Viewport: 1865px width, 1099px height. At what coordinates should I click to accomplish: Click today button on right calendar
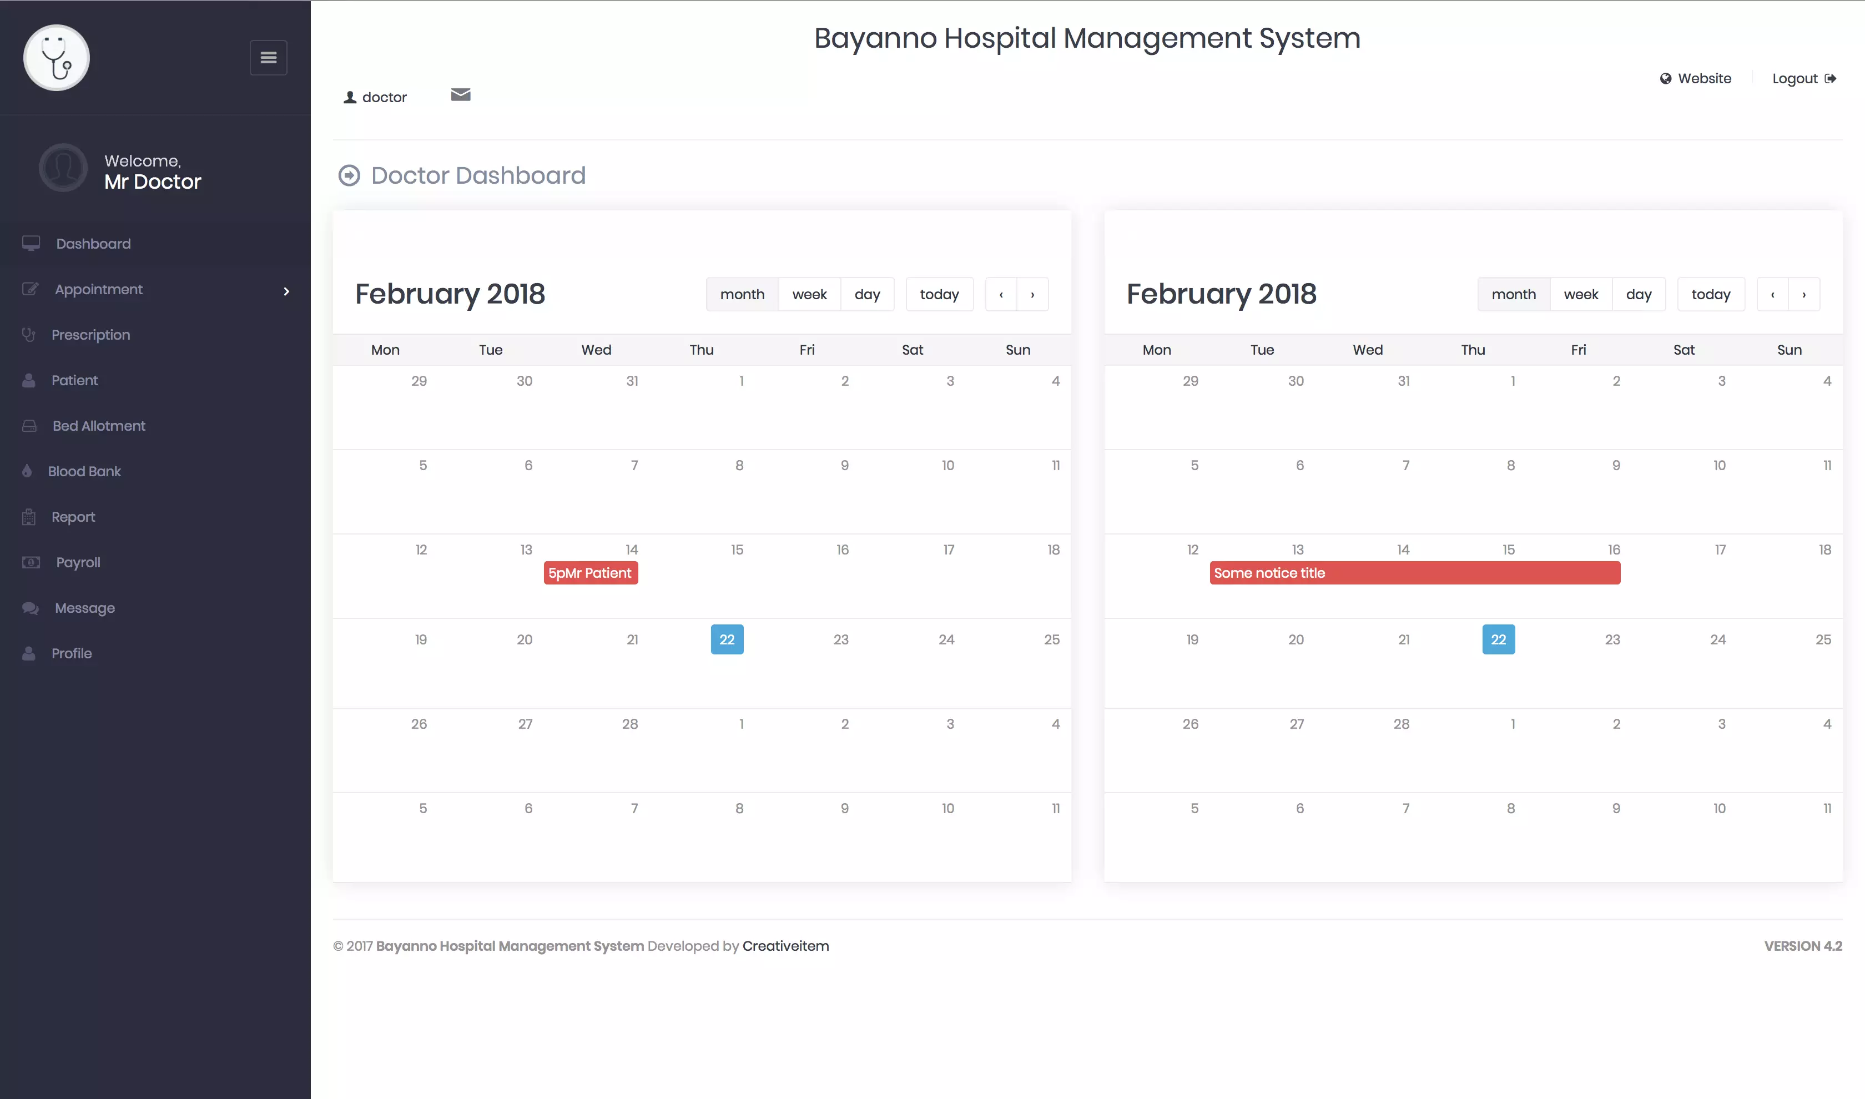click(1711, 294)
